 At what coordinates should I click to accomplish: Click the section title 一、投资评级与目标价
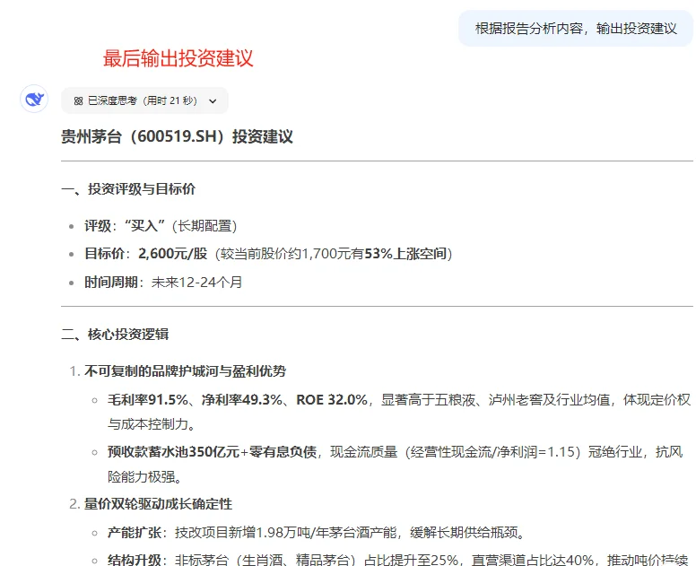tap(128, 189)
